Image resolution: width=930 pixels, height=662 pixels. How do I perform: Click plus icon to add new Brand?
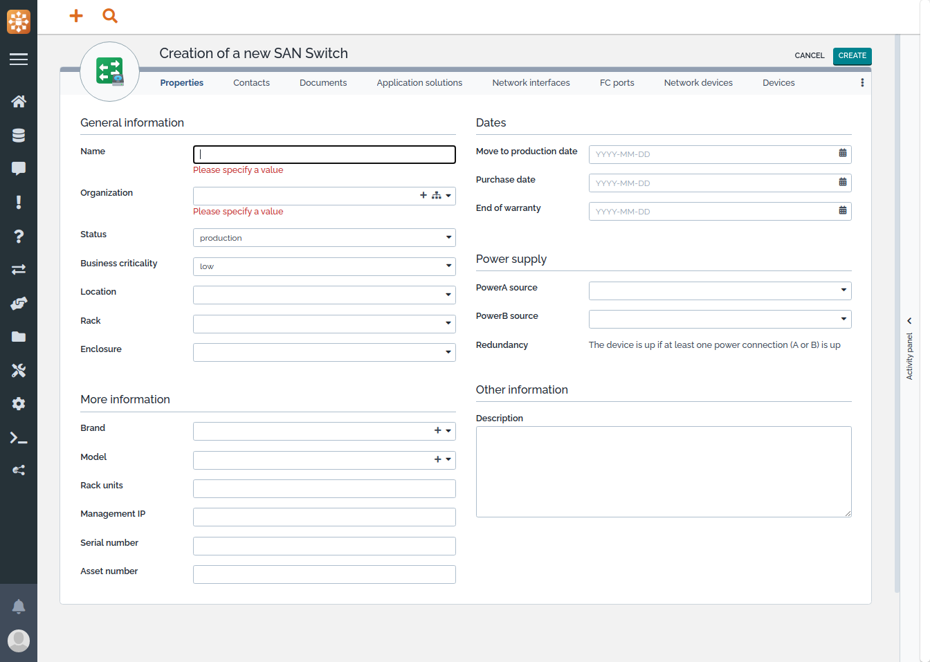pyautogui.click(x=437, y=431)
